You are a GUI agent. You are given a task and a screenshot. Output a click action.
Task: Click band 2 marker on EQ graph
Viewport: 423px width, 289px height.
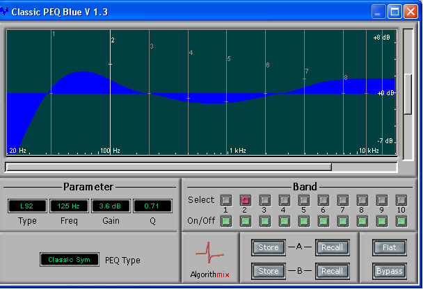coord(111,65)
